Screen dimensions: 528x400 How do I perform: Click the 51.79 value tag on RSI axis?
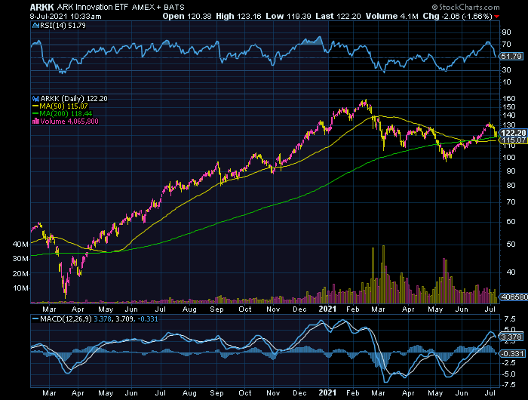coord(511,57)
